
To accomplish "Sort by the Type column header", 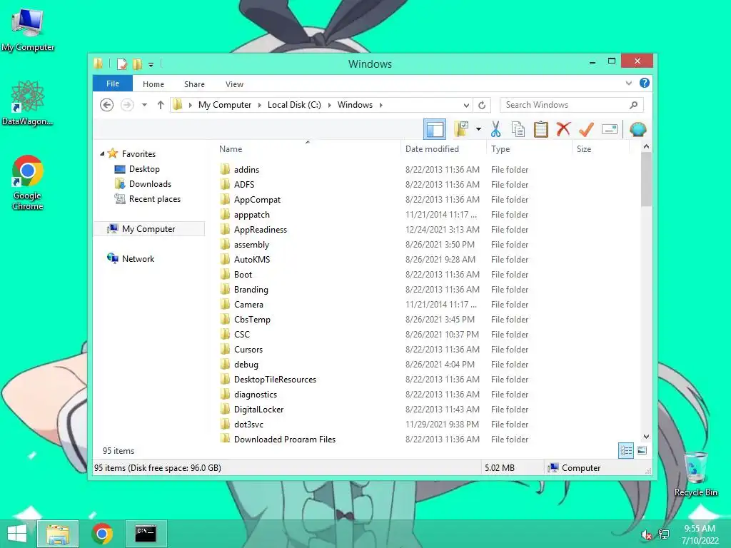I will 529,148.
